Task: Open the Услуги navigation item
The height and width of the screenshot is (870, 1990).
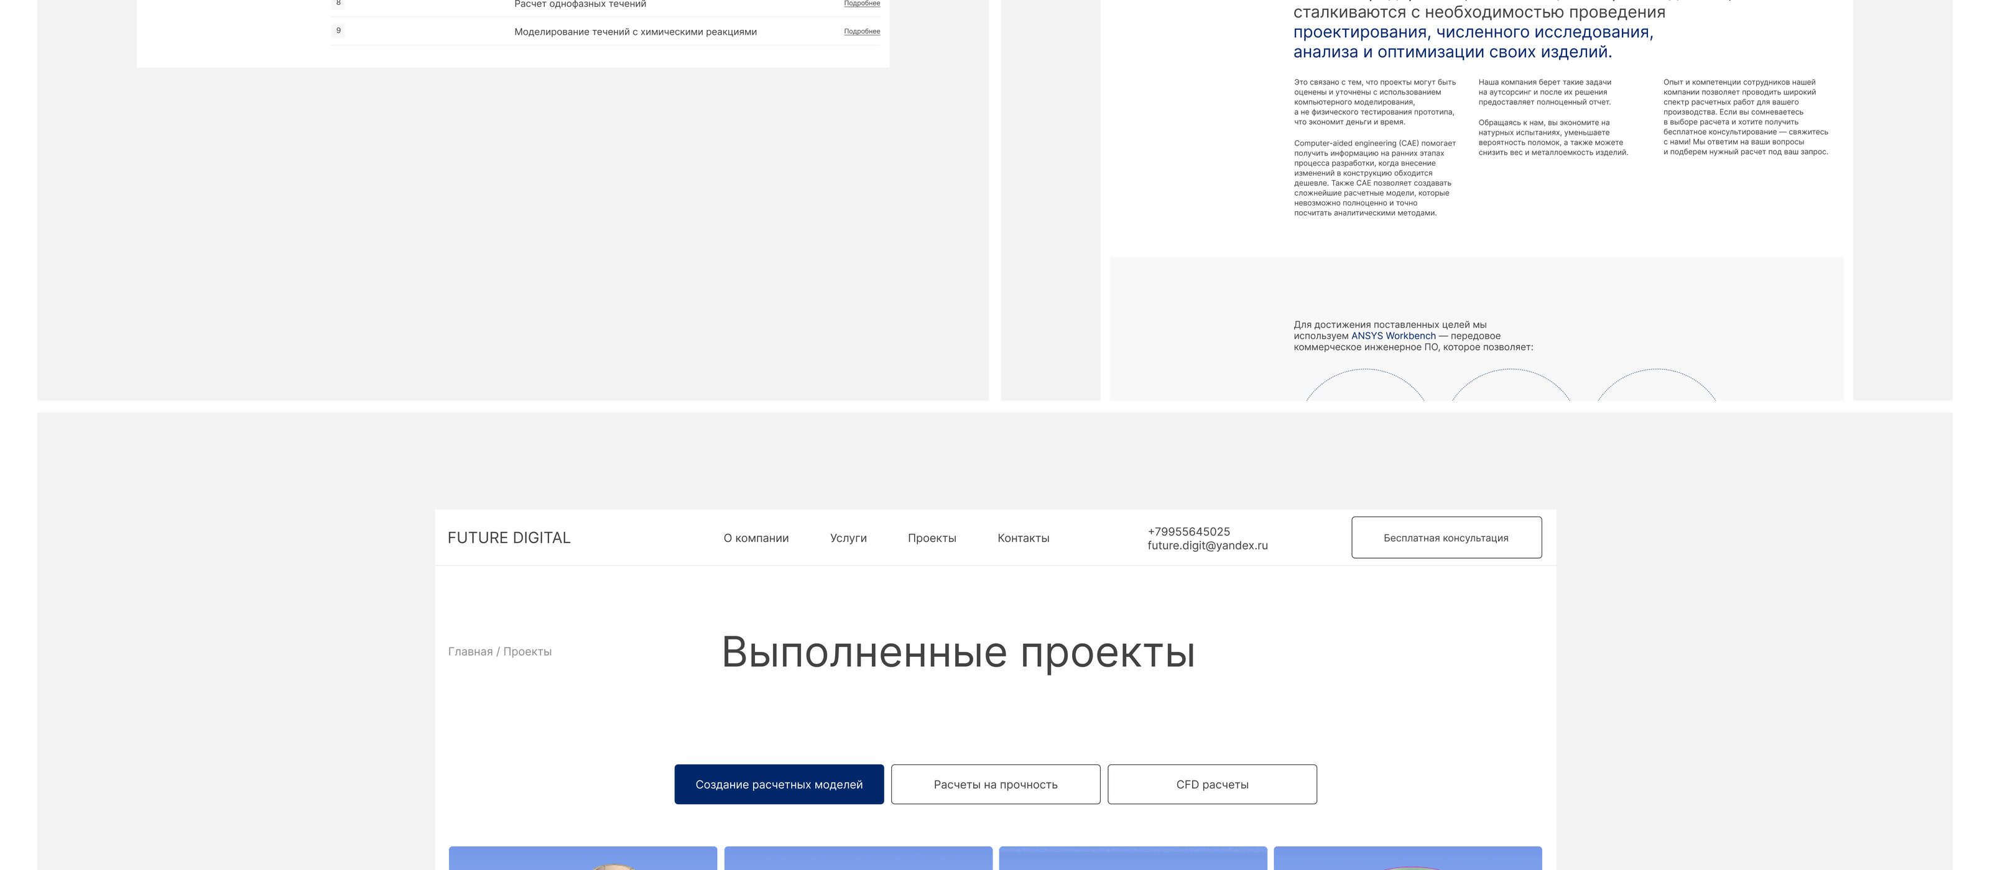Action: (848, 538)
